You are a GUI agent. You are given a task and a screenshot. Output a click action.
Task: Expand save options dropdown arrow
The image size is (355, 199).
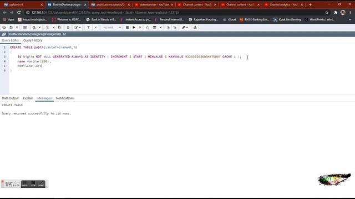17,27
